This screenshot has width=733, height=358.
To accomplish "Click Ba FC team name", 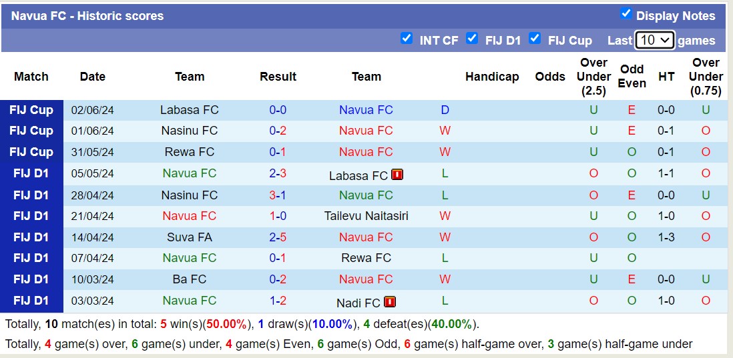I will [190, 279].
